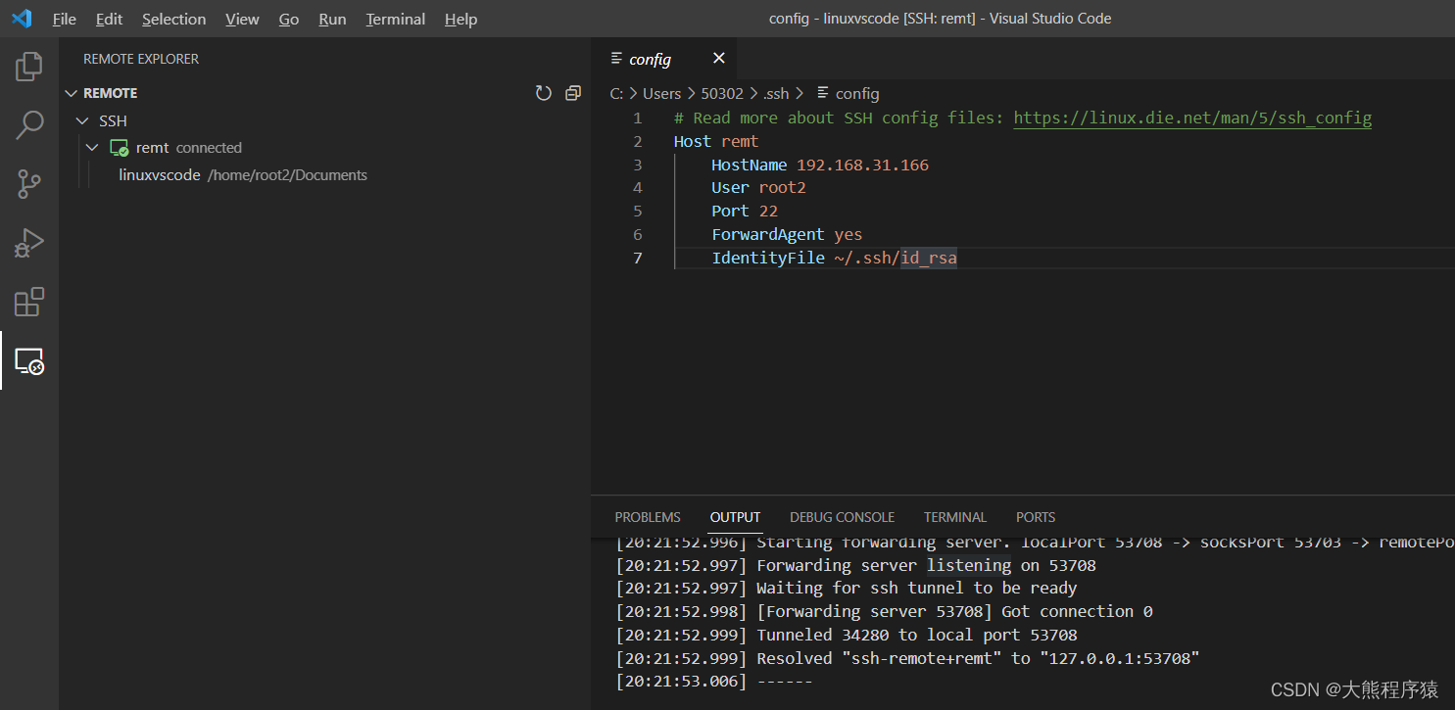Click the C: breadcrumb segment
The width and height of the screenshot is (1455, 710).
click(616, 93)
